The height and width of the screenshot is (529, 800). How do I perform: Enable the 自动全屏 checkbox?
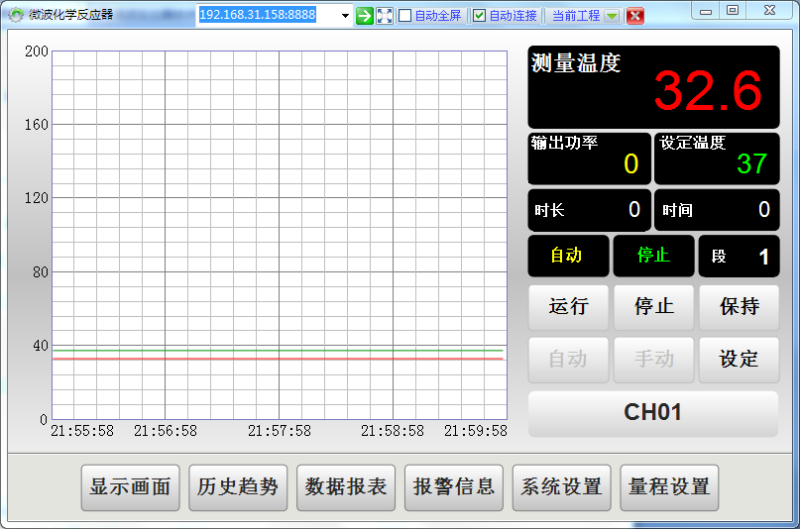404,16
